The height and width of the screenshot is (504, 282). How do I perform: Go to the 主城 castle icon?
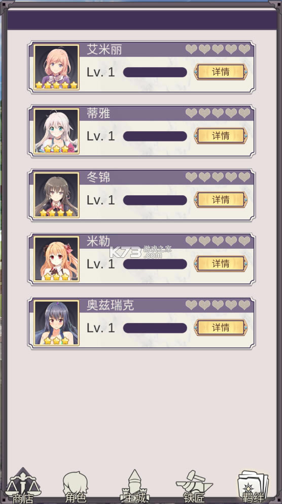[135, 486]
